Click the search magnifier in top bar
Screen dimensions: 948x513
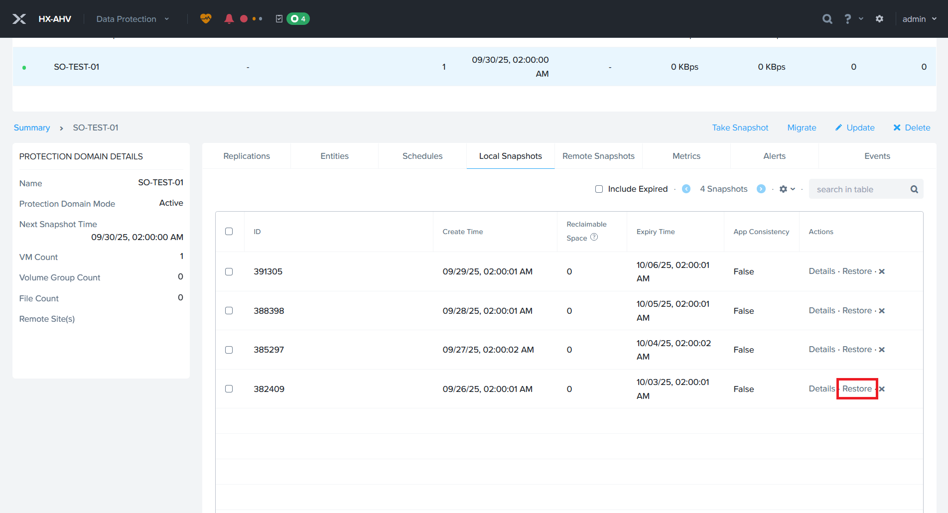click(827, 19)
